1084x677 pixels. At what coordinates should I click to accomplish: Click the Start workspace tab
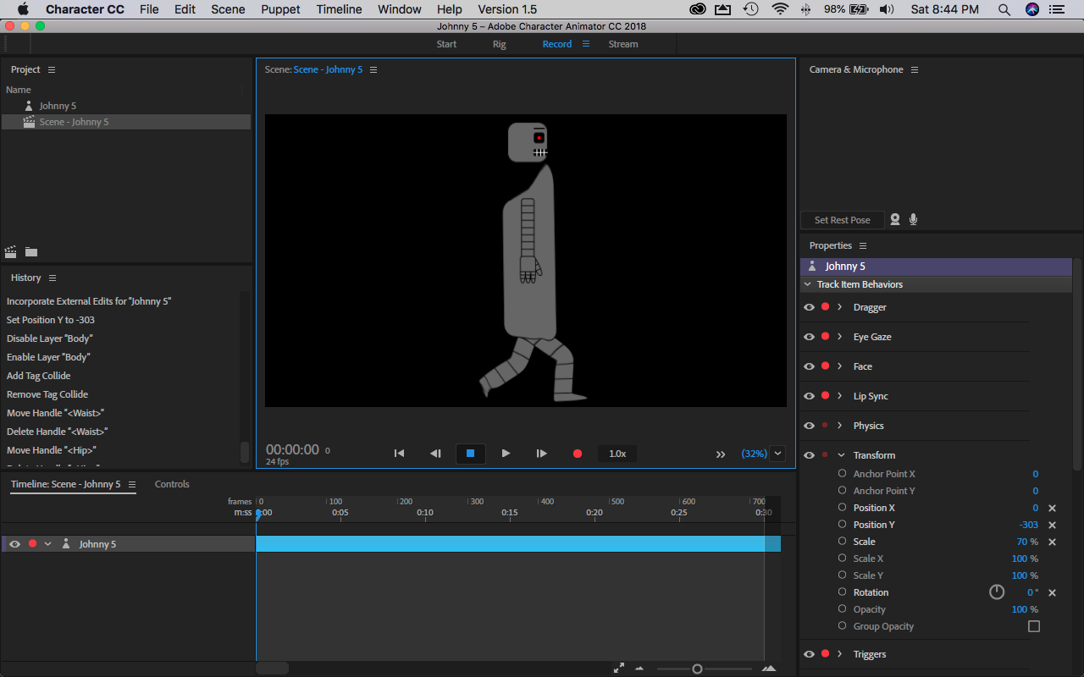[x=446, y=44]
